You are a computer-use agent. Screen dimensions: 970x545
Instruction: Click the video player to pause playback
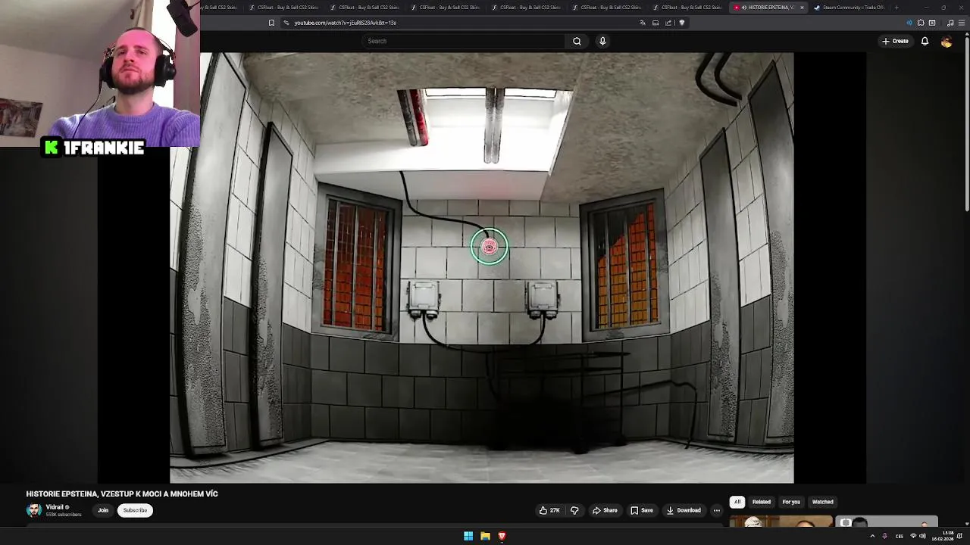482,267
